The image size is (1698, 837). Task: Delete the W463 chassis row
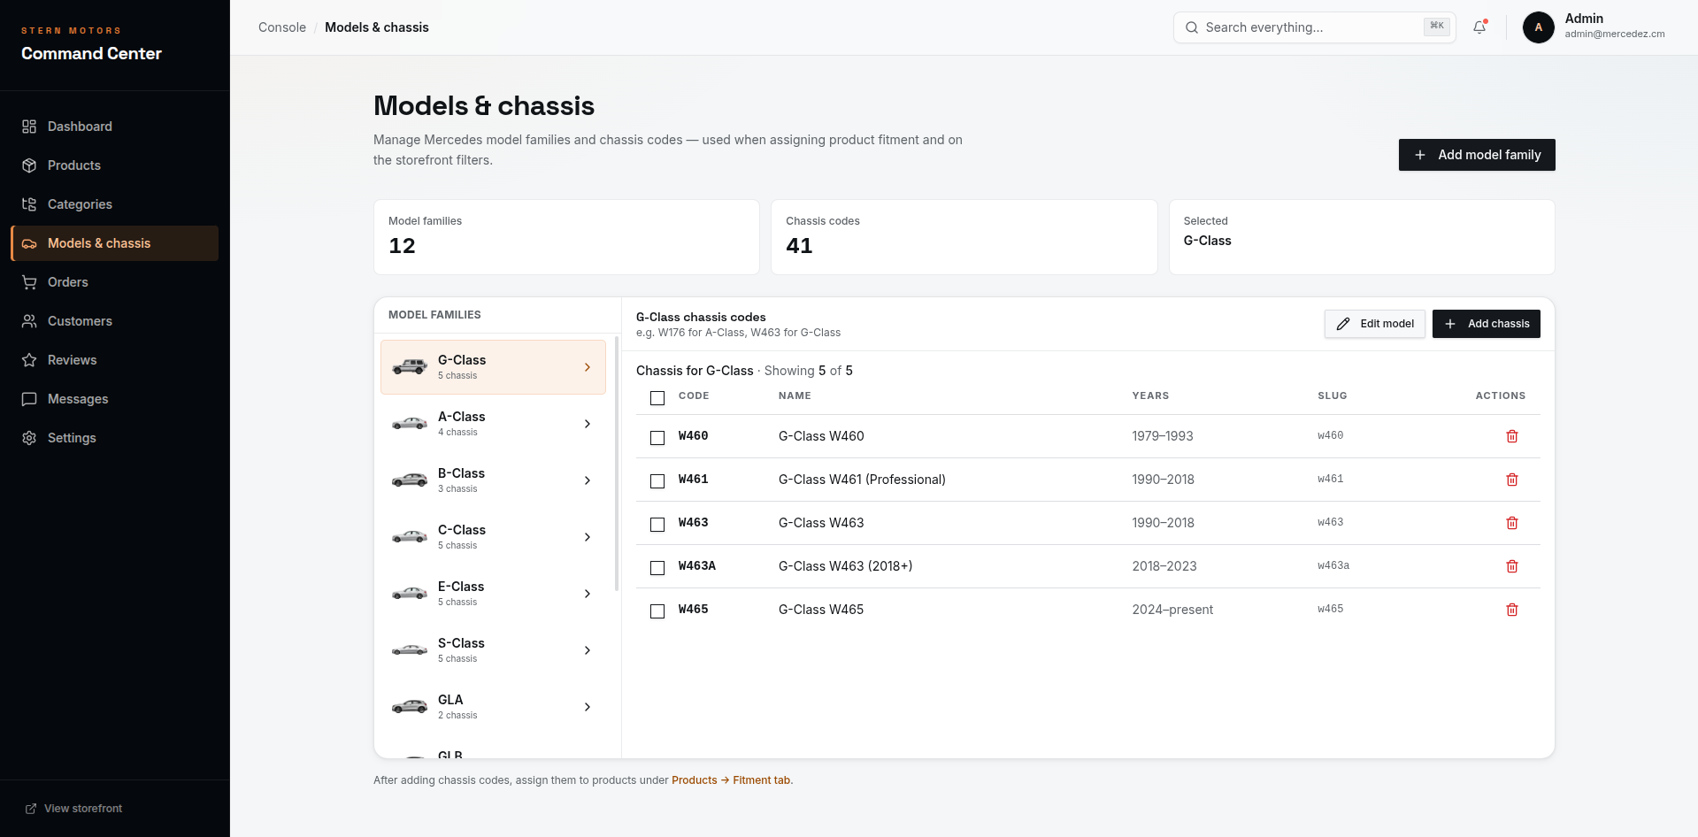1512,523
